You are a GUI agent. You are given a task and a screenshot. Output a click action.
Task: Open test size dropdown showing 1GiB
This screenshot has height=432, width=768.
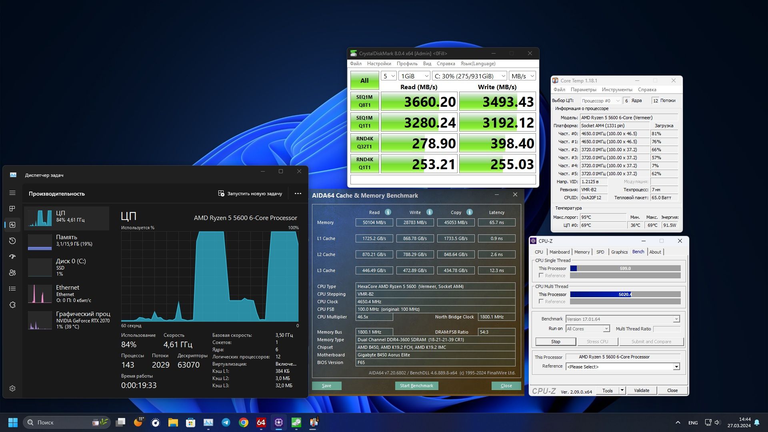pyautogui.click(x=414, y=76)
